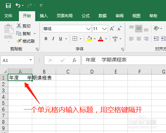Click the highlighted middle align icon
The image size is (166, 133).
(x=139, y=28)
